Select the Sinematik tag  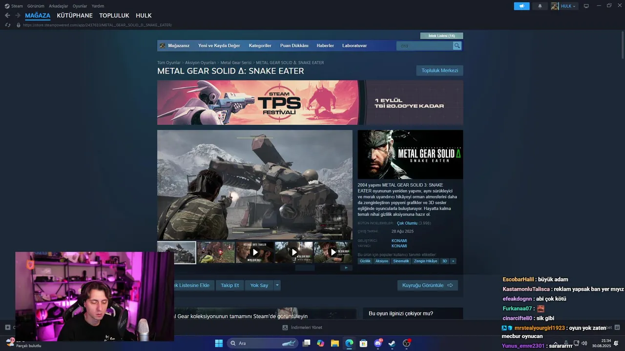coord(401,261)
